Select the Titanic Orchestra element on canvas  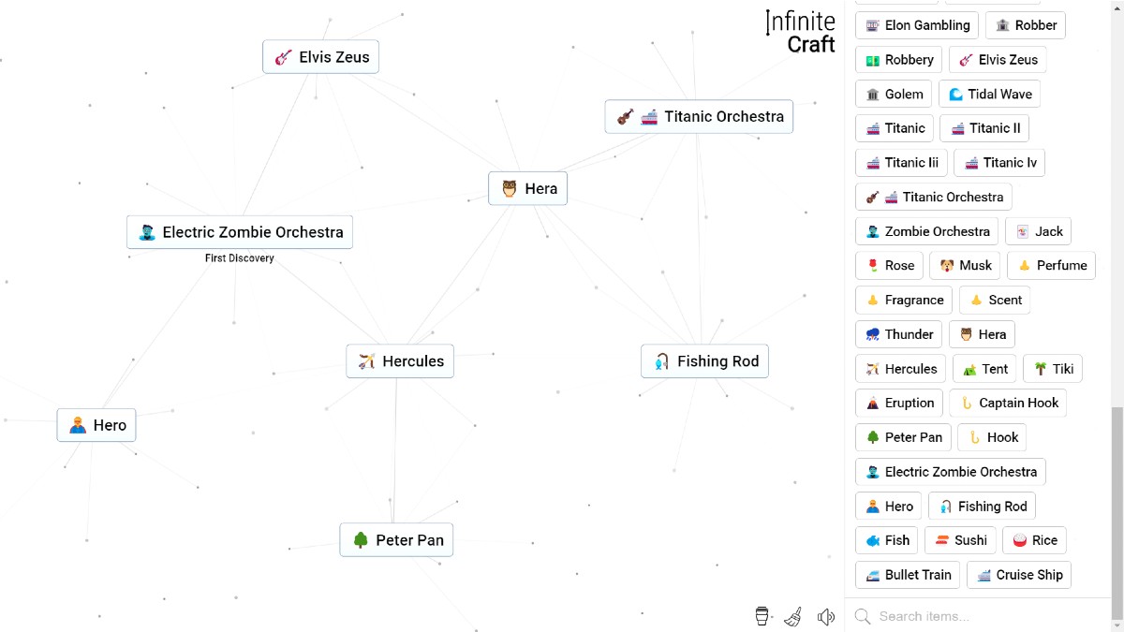699,117
